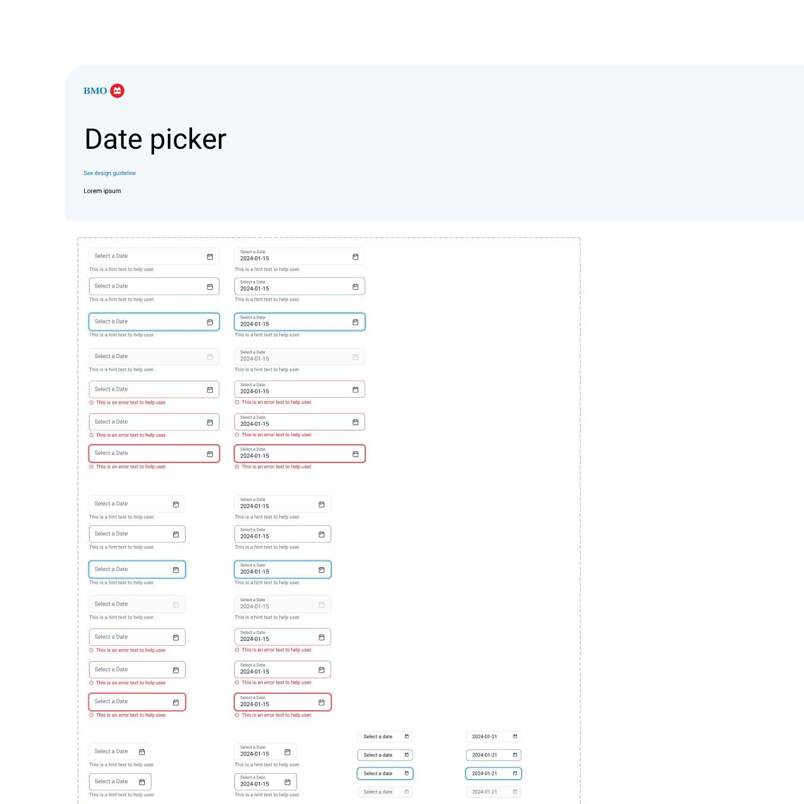Click the compact disabled 'Select a date' field

click(385, 792)
